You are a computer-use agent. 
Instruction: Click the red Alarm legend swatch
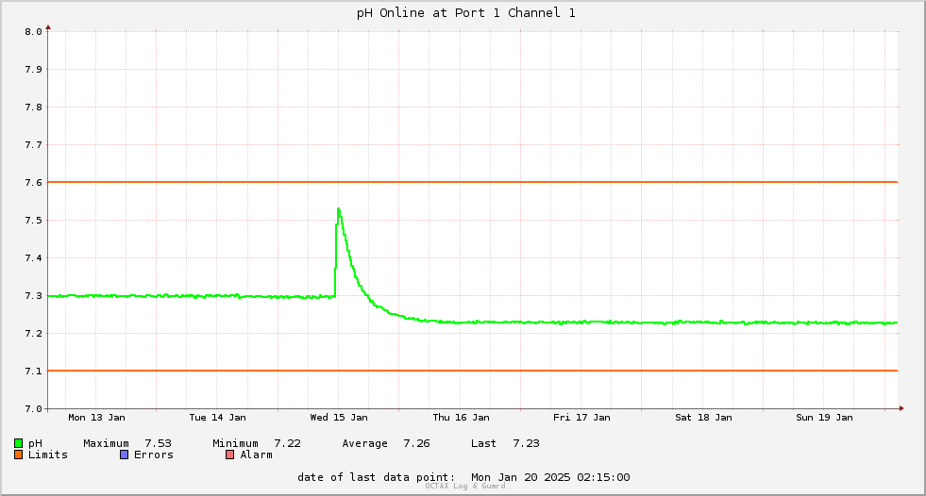(229, 455)
